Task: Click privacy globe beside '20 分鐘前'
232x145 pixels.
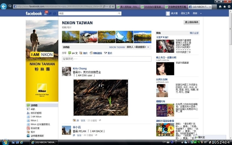Action: (x=96, y=135)
